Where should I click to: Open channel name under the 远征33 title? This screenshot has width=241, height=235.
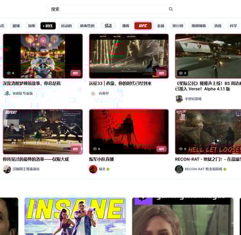pos(103,93)
